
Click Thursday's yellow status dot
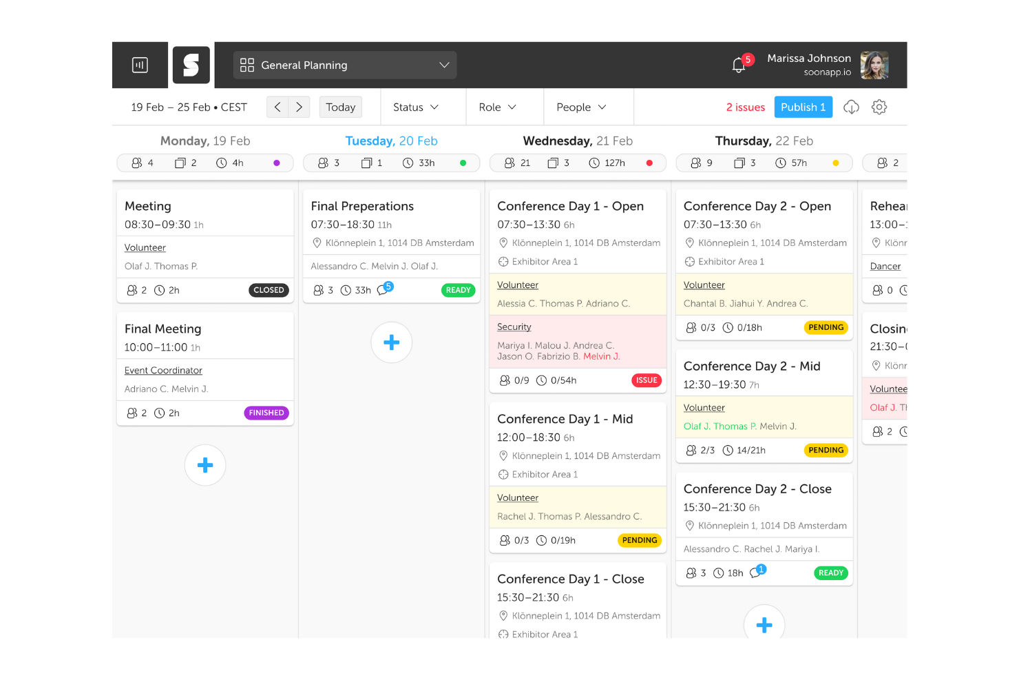coord(836,163)
